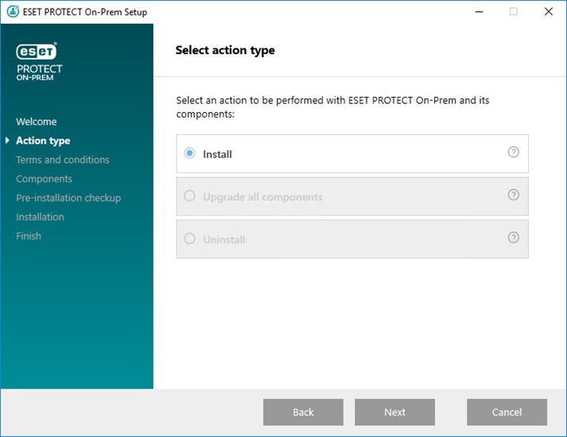Select the Uninstall radio button
Screen dimensions: 567x437
189,239
